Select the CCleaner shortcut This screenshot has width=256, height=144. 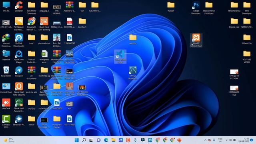tap(19, 7)
